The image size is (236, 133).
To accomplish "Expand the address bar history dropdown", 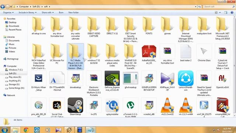I will pyautogui.click(x=195, y=7).
